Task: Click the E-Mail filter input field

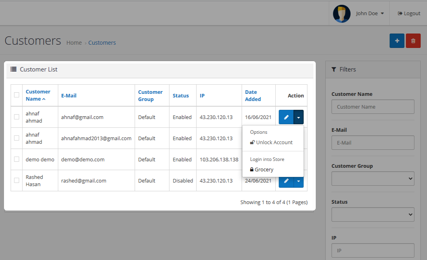Action: [373, 143]
